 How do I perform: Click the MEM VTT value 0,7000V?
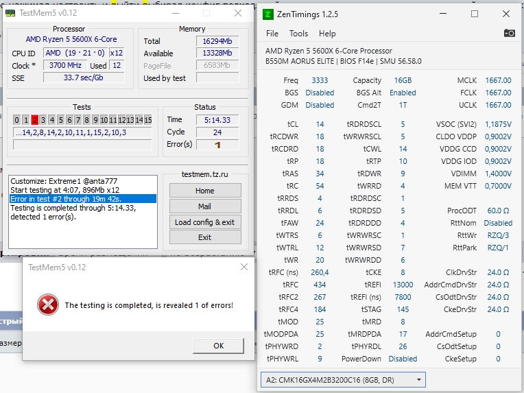tap(498, 186)
